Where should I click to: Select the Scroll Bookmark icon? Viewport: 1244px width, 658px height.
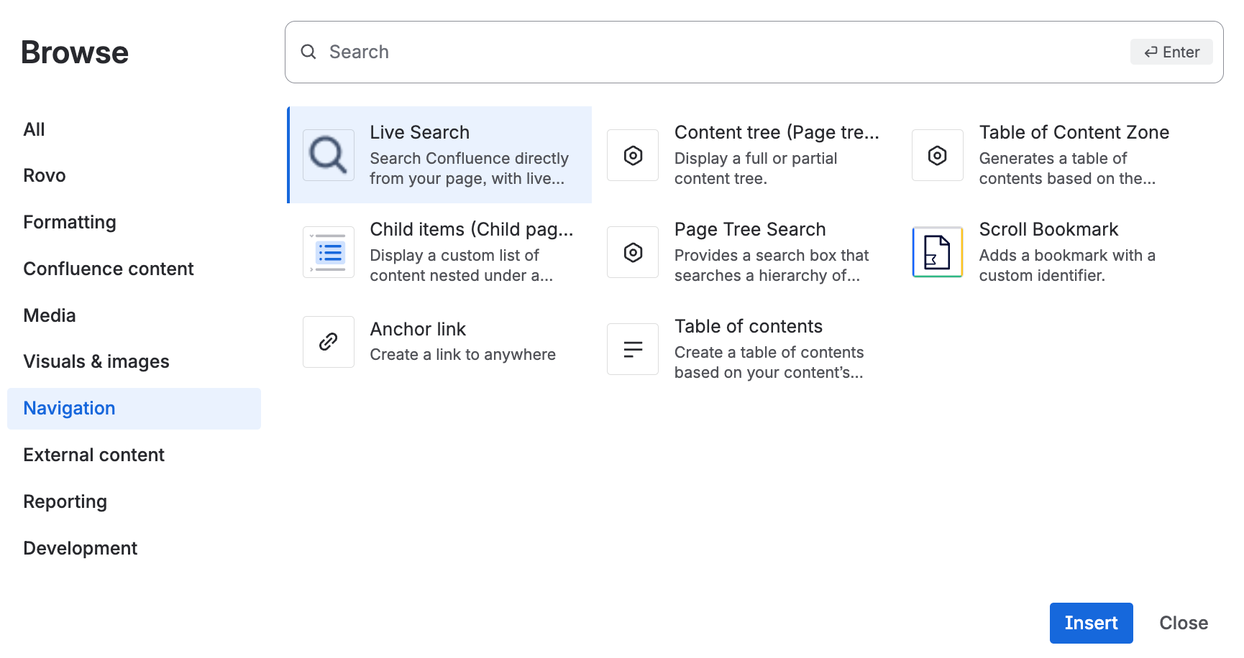pos(937,252)
